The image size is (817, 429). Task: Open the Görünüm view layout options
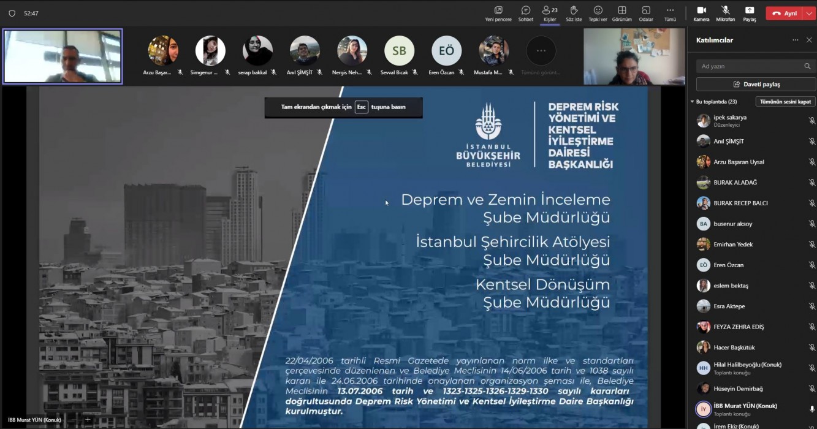tap(621, 10)
